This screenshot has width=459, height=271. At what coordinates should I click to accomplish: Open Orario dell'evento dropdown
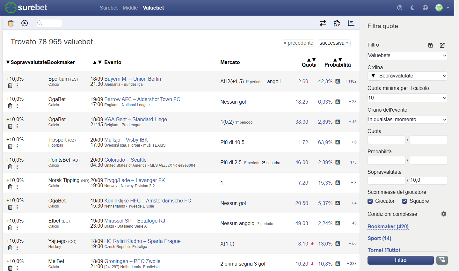[407, 120]
